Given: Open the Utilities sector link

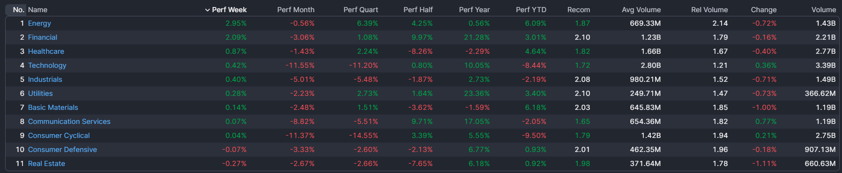Looking at the screenshot, I should (x=40, y=94).
